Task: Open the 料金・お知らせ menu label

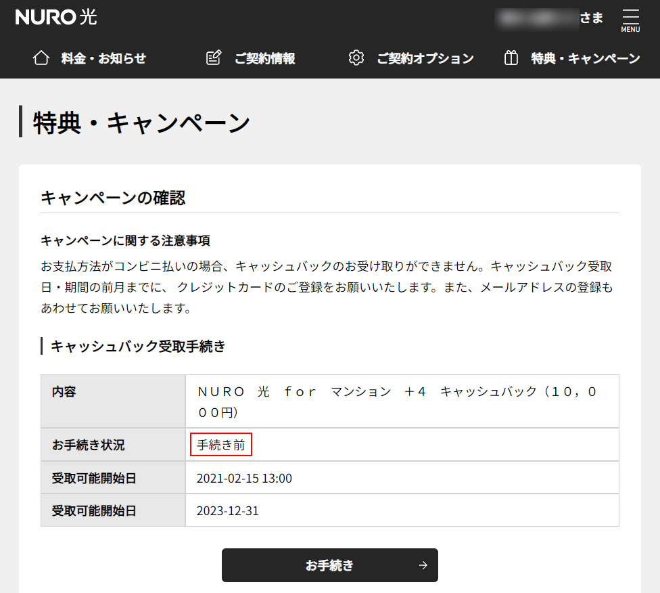Action: (103, 58)
